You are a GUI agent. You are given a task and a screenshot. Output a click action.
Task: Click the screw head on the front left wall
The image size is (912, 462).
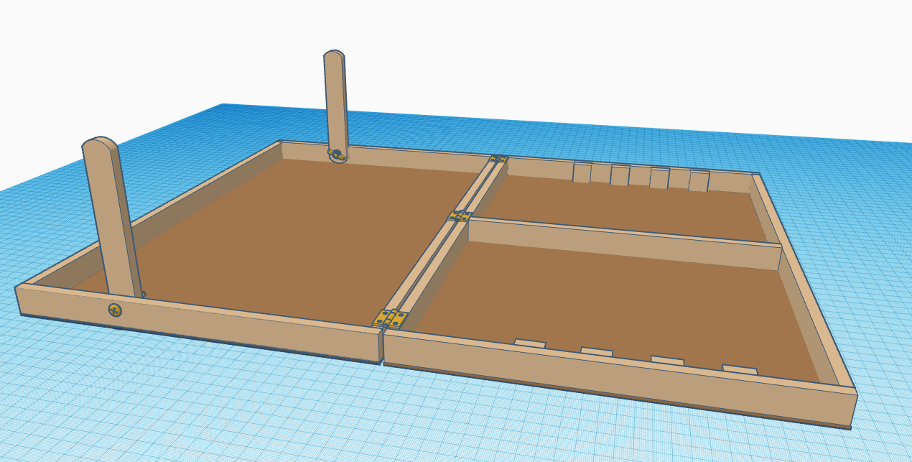(113, 310)
